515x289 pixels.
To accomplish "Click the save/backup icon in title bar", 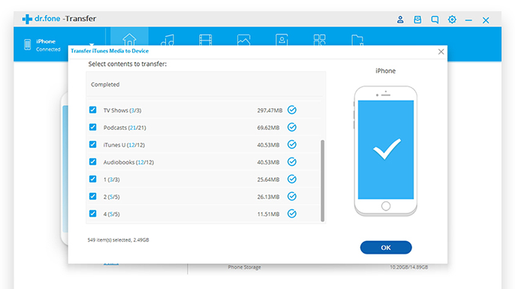I will (417, 20).
